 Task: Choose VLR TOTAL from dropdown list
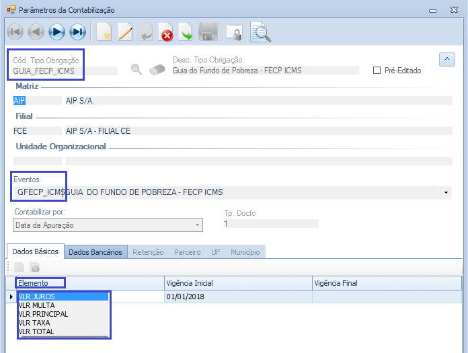click(63, 331)
